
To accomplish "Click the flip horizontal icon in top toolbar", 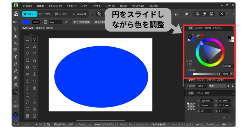I will [x=176, y=14].
